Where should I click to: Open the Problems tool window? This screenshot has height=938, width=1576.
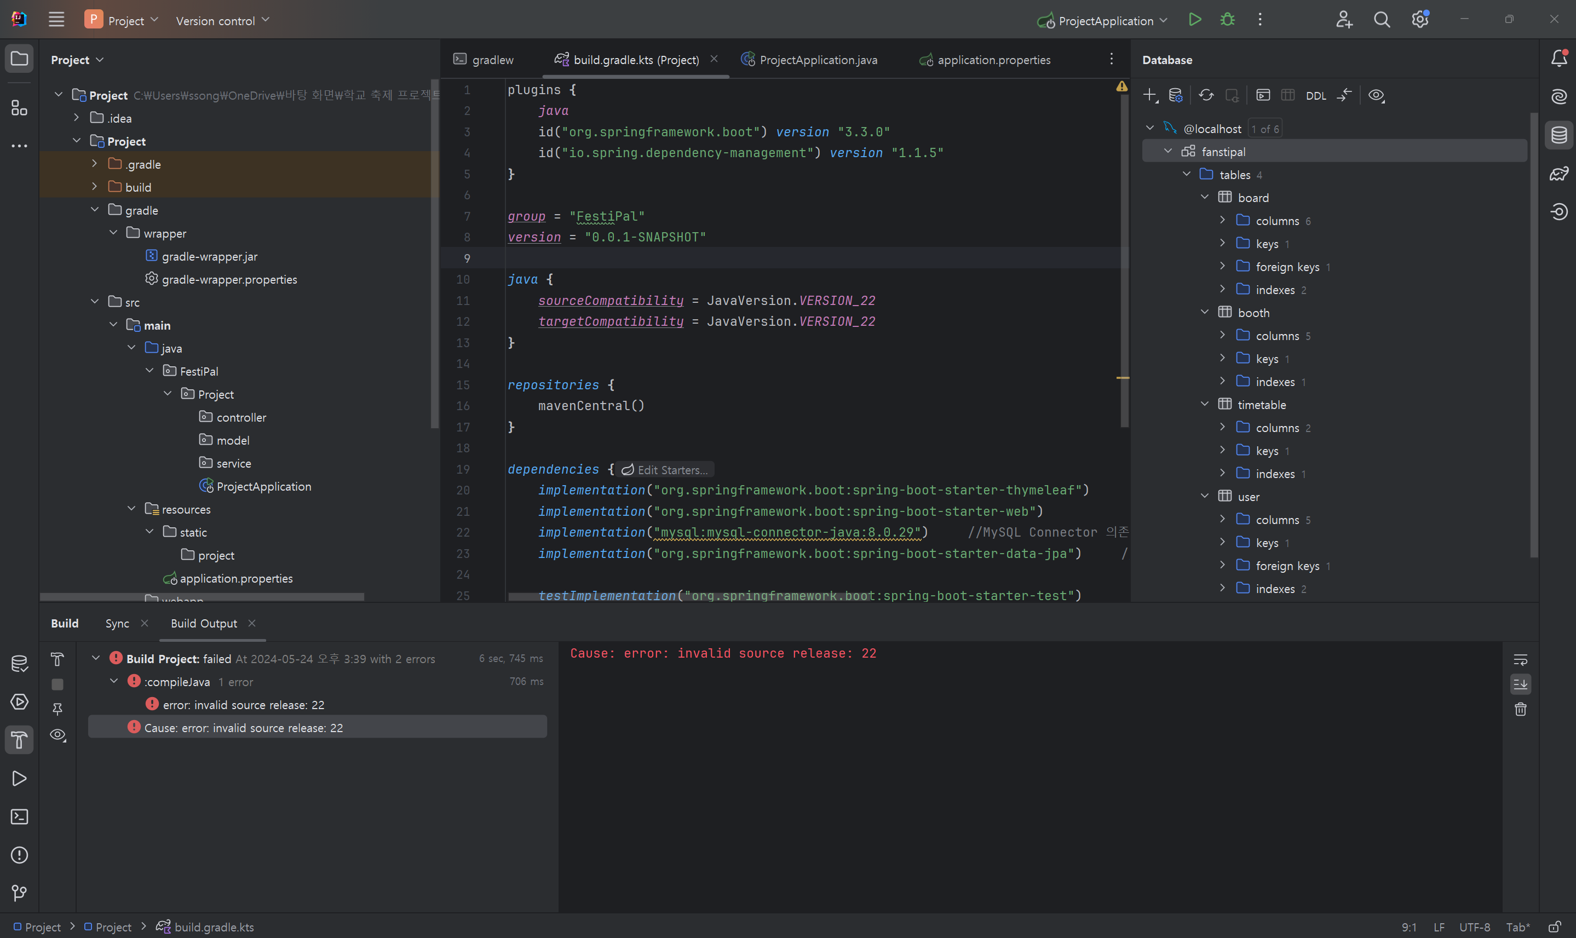(x=19, y=855)
